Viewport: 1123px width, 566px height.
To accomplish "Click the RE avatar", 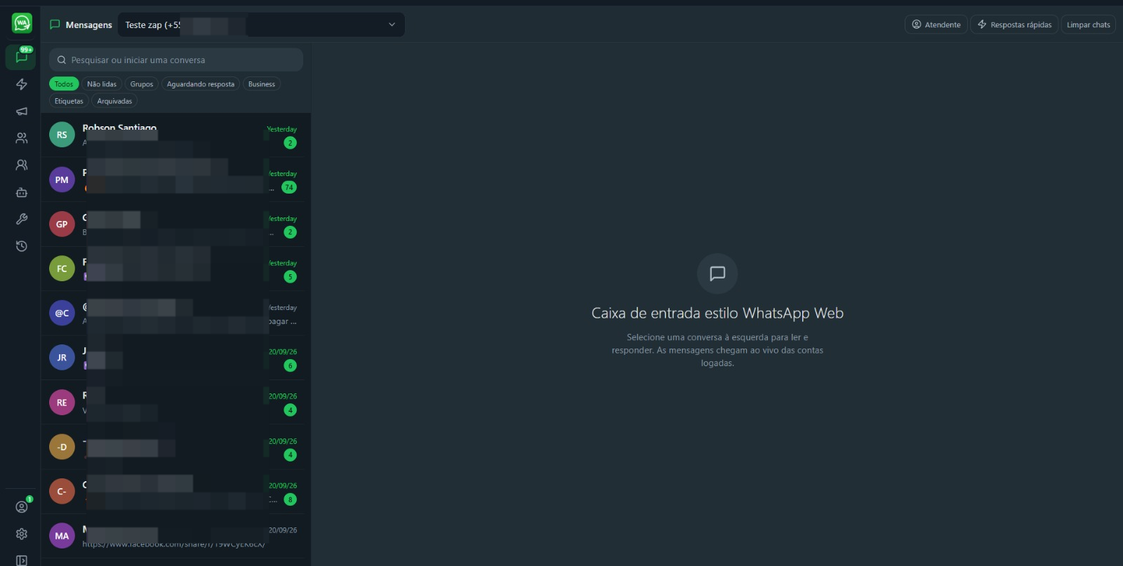I will [x=62, y=403].
